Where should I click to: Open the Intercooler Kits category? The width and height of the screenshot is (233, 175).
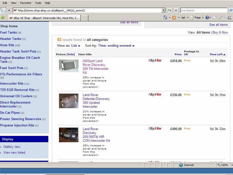12,83
